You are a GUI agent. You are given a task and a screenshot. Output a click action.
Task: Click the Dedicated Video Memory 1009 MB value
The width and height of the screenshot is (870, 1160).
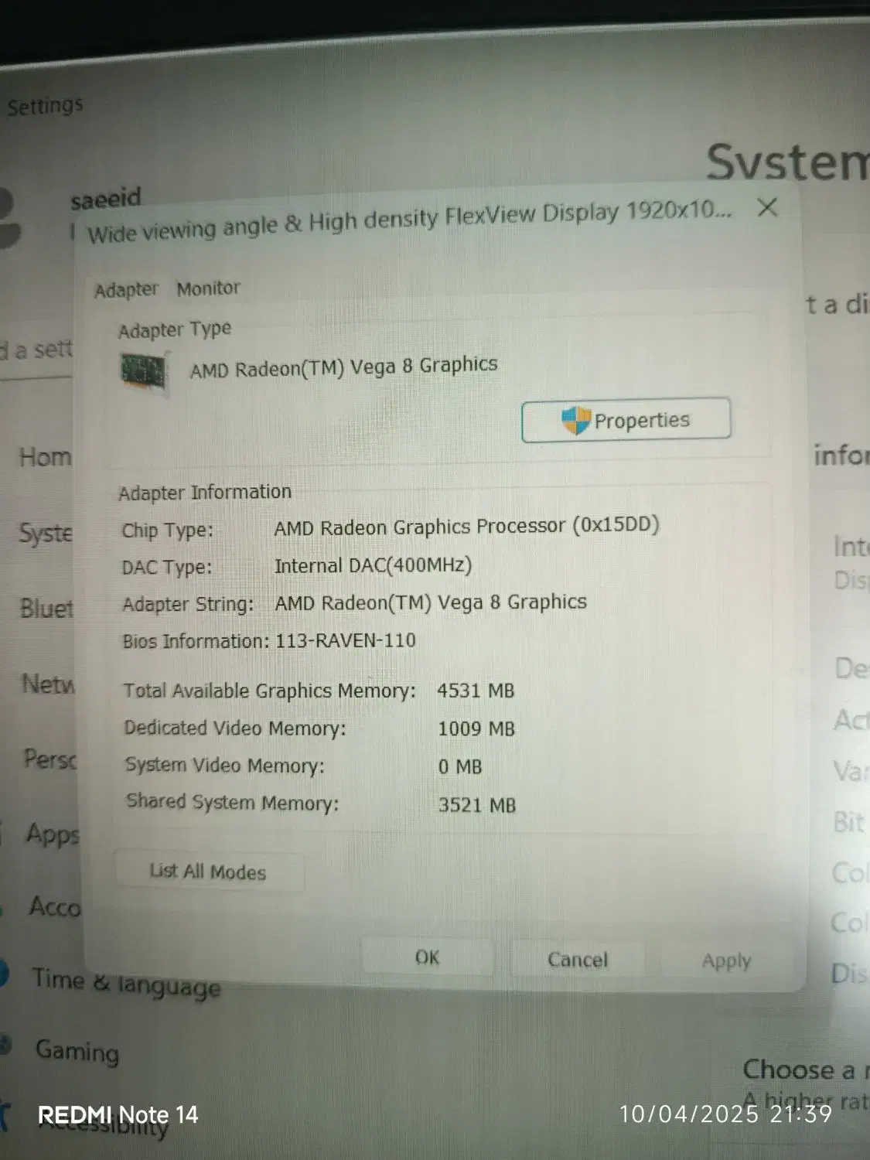coord(476,728)
